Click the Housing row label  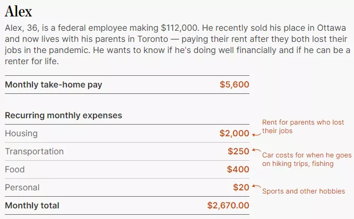(21, 133)
